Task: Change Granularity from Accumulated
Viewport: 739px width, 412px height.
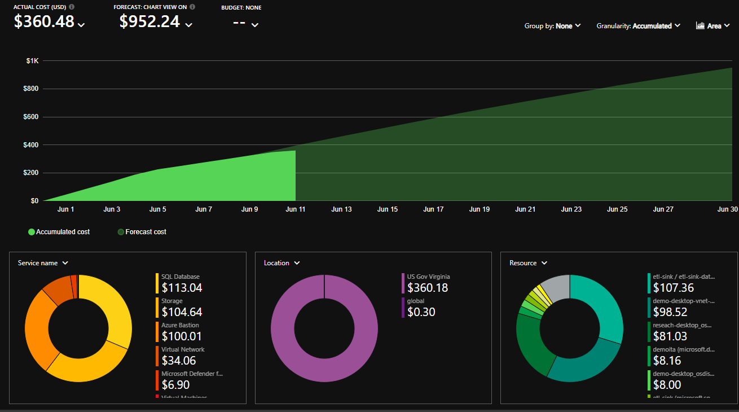Action: (638, 26)
